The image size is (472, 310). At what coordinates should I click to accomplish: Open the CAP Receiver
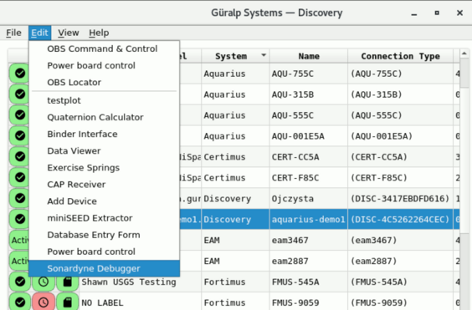[104, 185]
